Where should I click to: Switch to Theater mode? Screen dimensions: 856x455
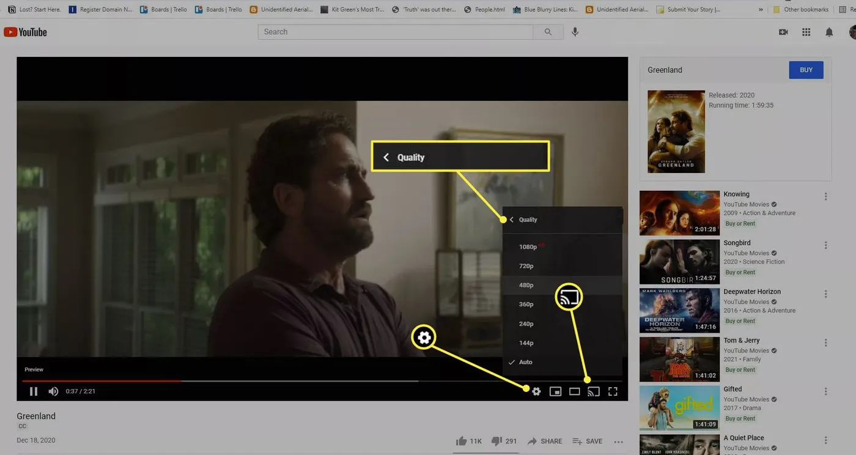click(x=574, y=391)
